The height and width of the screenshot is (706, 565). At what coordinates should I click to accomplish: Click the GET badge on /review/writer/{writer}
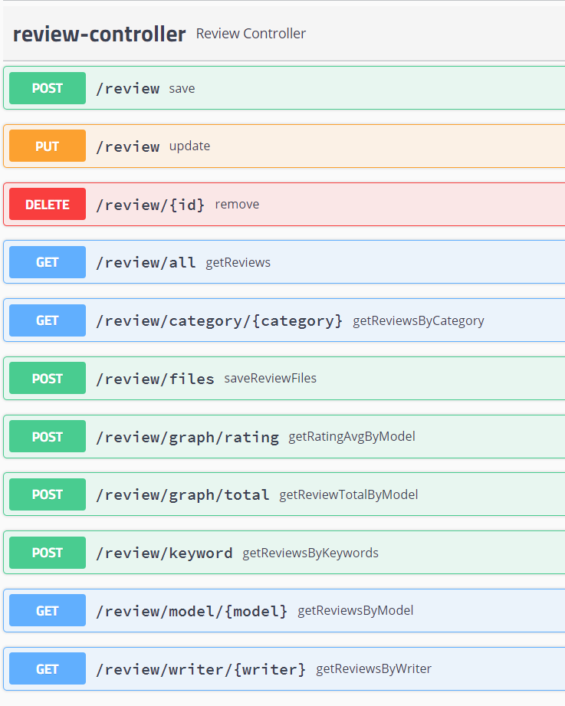tap(47, 668)
